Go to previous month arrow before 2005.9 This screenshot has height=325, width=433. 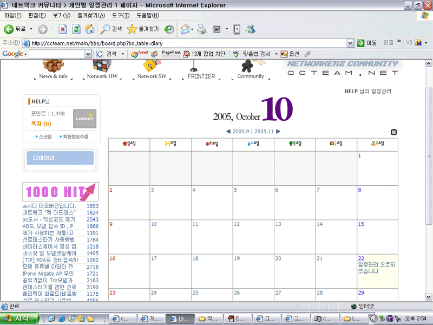[228, 131]
